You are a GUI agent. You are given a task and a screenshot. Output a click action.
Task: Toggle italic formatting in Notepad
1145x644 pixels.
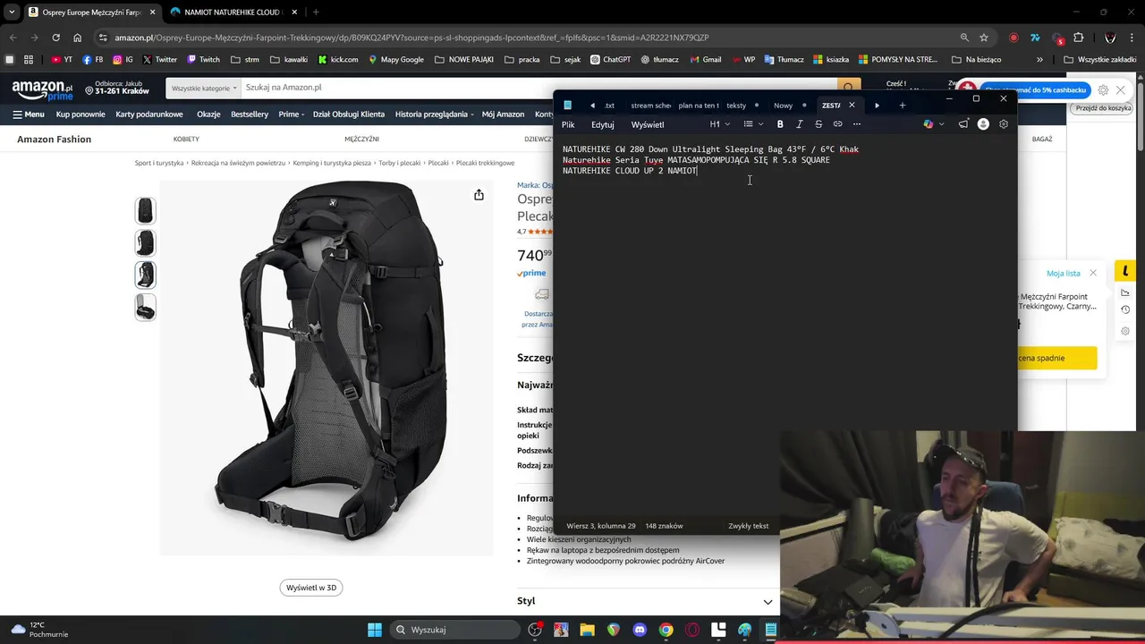(799, 124)
